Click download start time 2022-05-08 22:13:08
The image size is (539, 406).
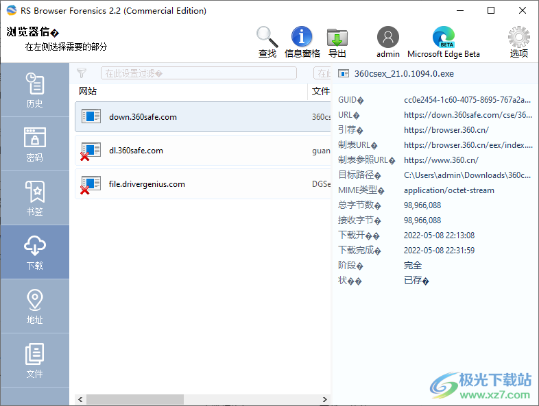click(439, 236)
